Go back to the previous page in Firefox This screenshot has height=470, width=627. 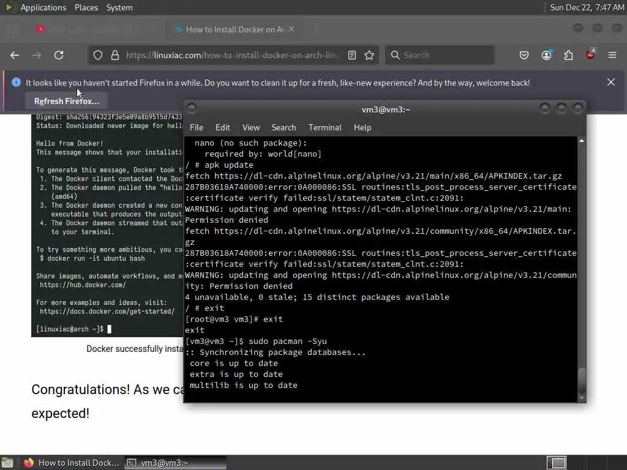(x=15, y=55)
